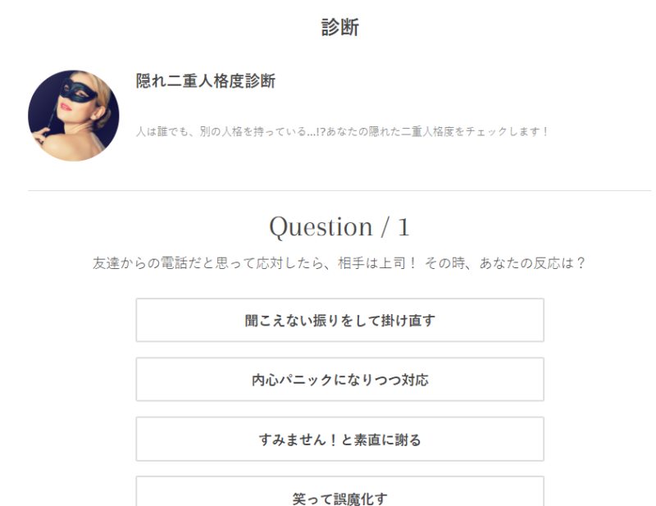
Task: Answer with honest apology option
Action: tap(339, 439)
